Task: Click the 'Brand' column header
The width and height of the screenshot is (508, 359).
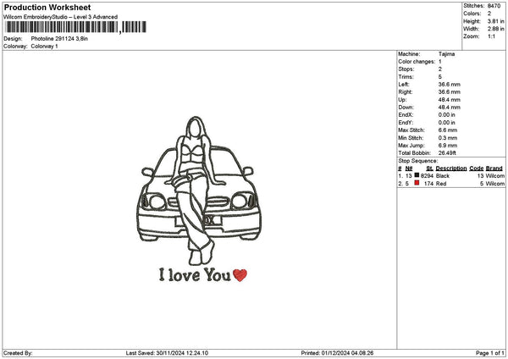Action: (x=494, y=168)
